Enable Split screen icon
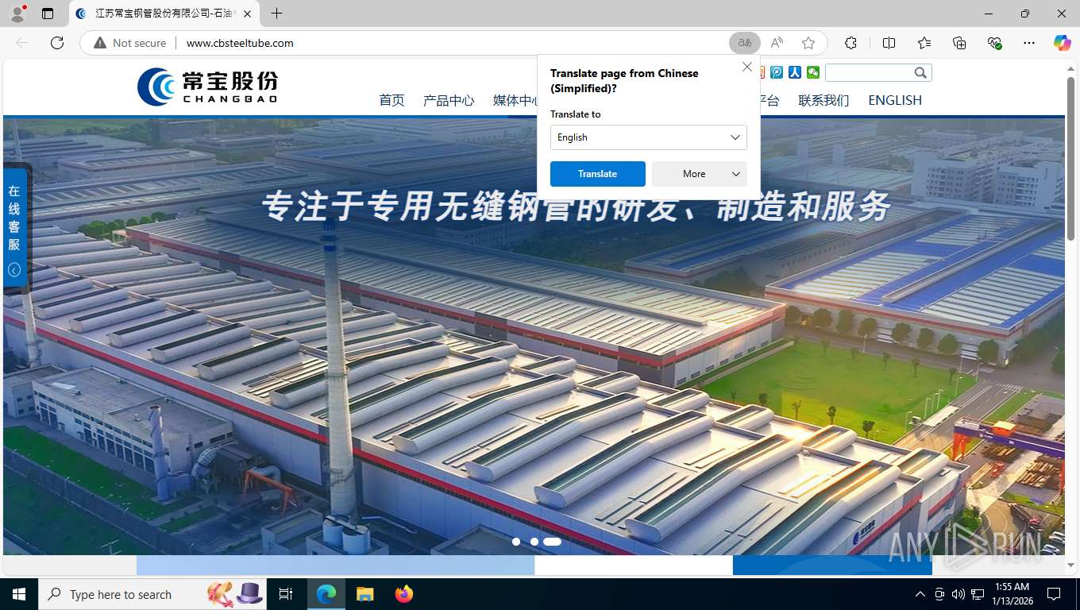The height and width of the screenshot is (610, 1080). coord(889,43)
